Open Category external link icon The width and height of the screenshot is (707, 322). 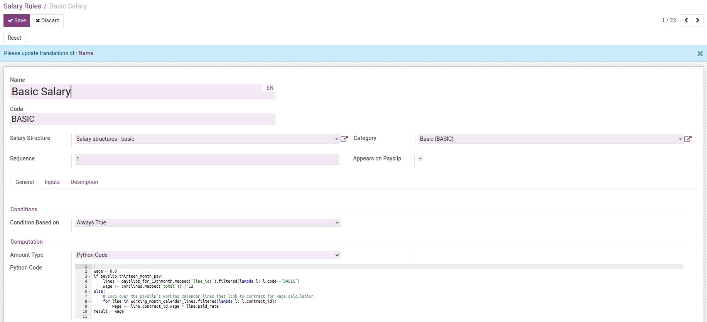[x=688, y=139]
